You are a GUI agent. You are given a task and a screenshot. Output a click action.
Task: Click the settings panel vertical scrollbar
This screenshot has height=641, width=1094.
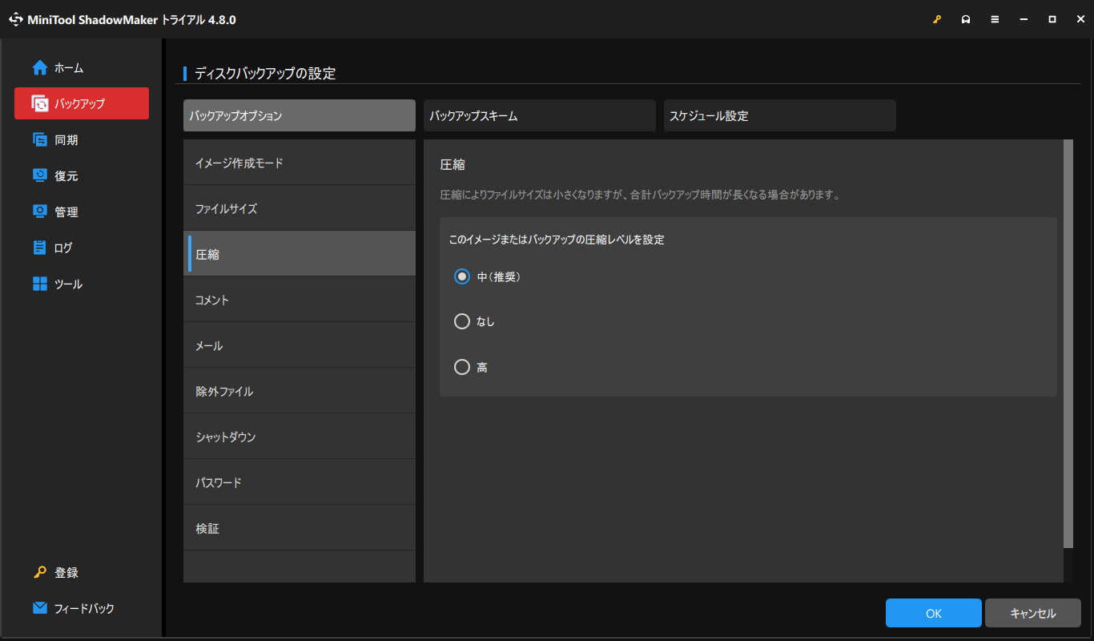click(x=1068, y=344)
